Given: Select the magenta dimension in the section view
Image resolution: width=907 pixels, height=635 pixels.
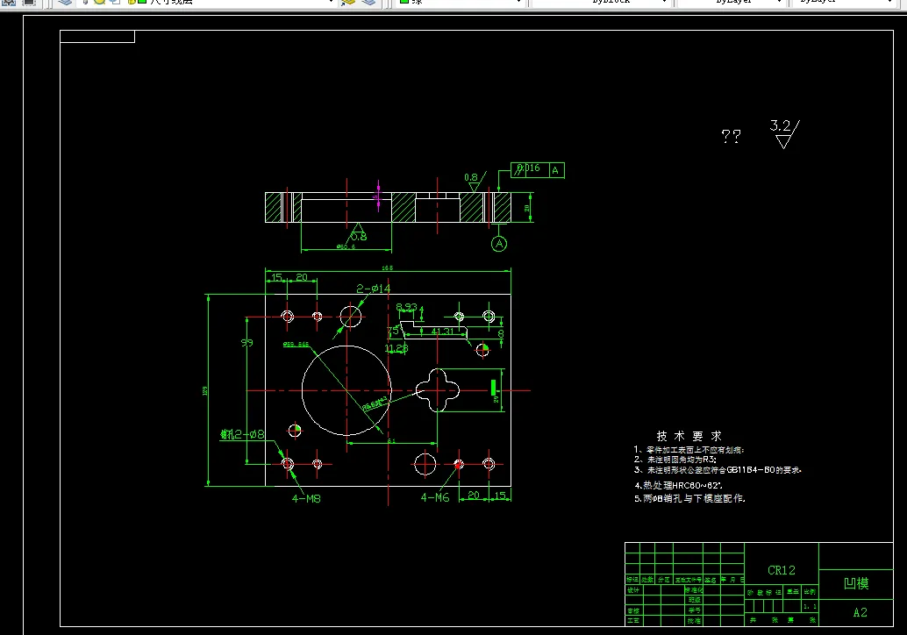Looking at the screenshot, I should [378, 196].
